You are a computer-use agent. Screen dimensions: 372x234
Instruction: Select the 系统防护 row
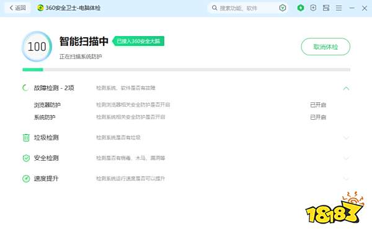[186, 117]
